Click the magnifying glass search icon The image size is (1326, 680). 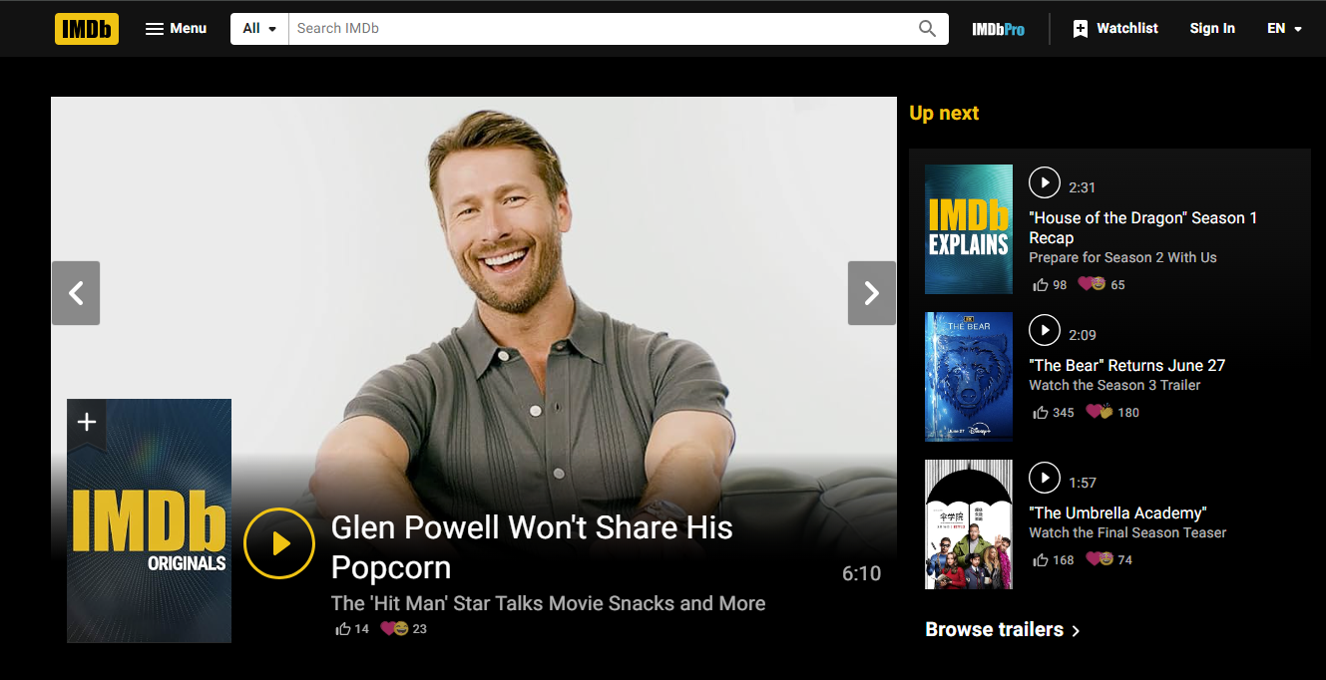pos(928,29)
